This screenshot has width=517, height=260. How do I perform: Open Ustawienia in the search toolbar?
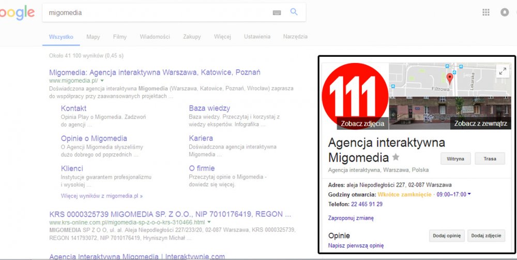(257, 37)
